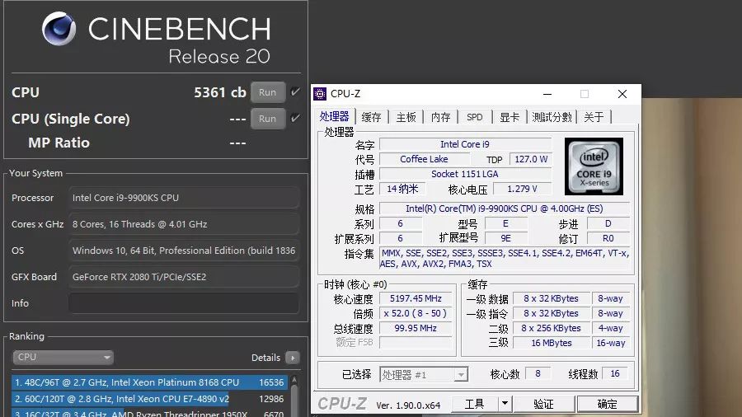Click the 验证 button in CPU-Z
Viewport: 742px width, 417px height.
click(x=543, y=404)
